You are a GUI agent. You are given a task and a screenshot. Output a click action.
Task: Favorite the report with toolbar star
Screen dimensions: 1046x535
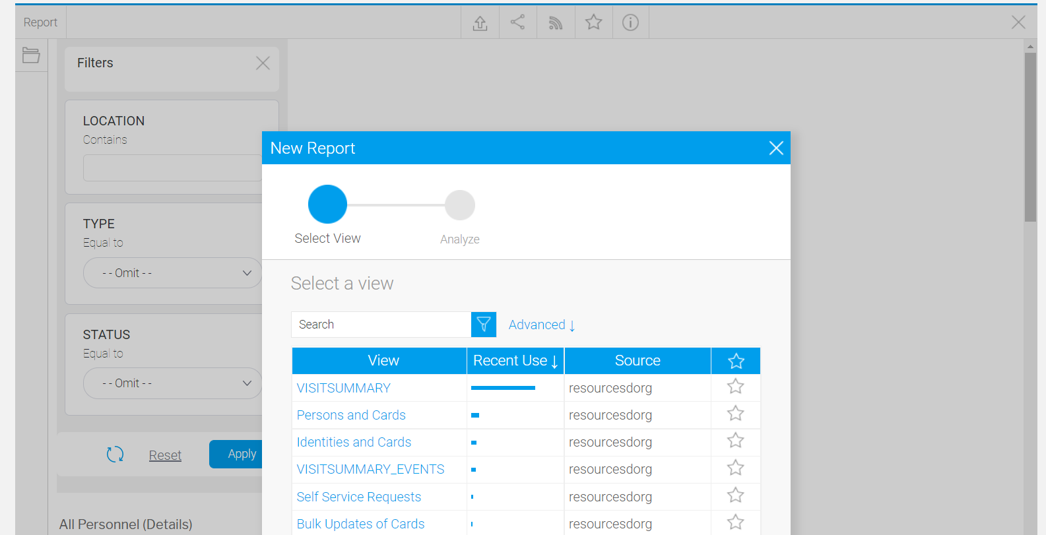point(593,22)
